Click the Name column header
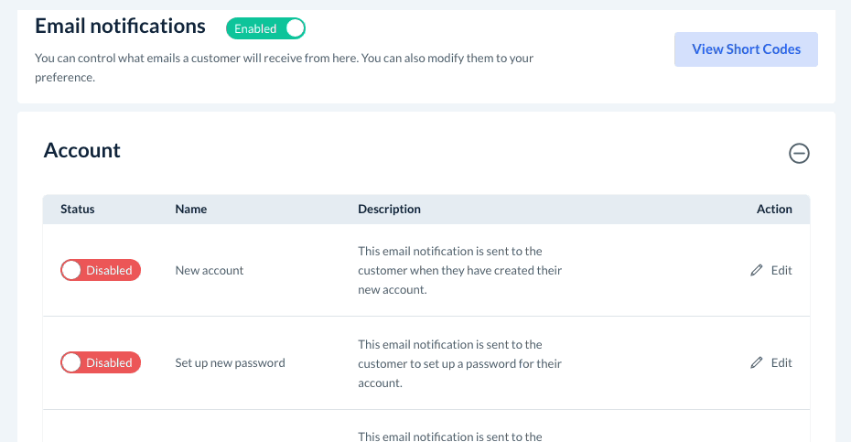Viewport: 851px width, 442px height. point(191,210)
